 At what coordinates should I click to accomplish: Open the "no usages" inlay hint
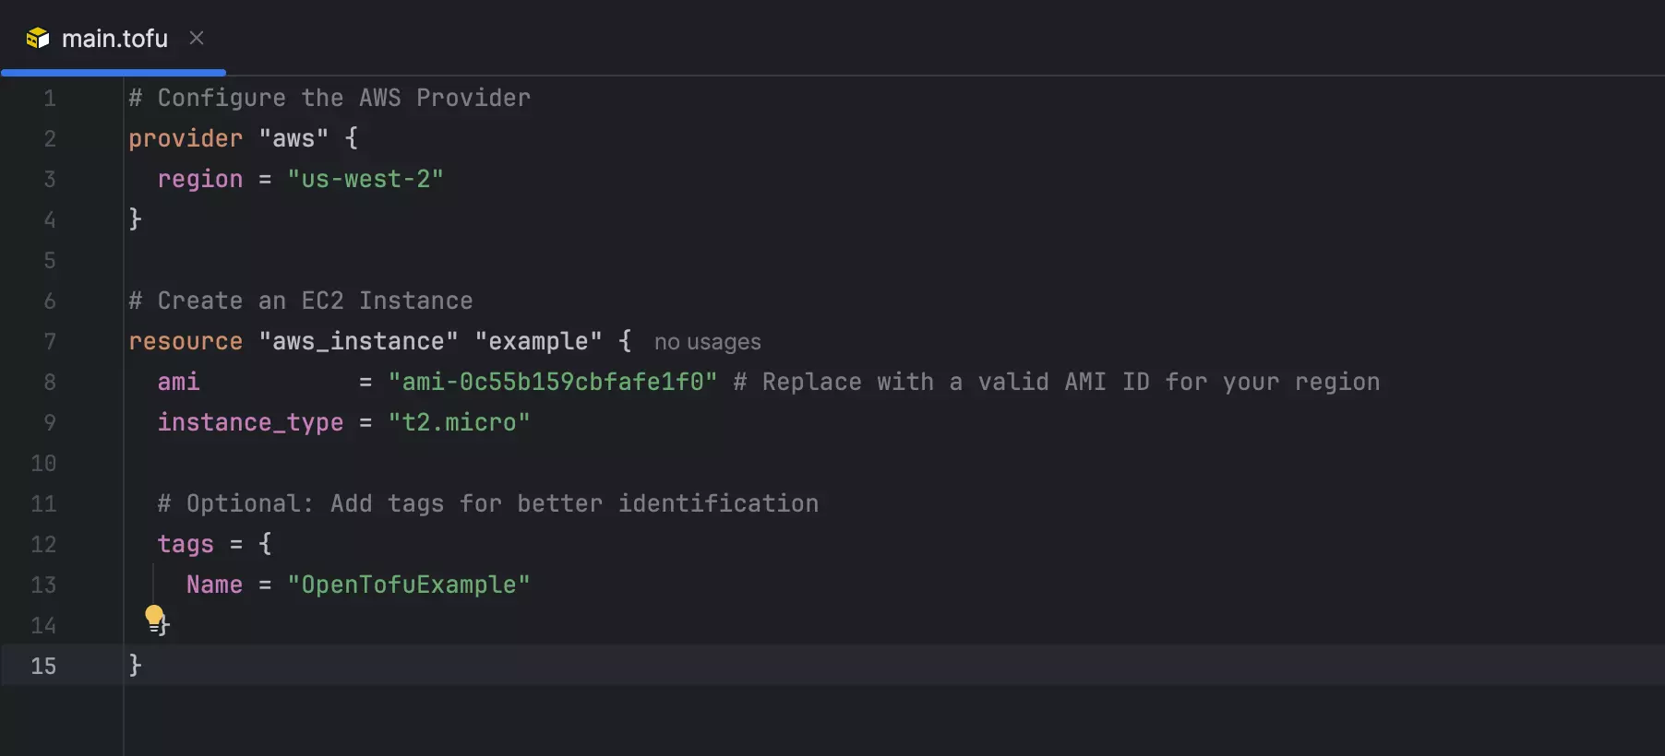point(707,342)
